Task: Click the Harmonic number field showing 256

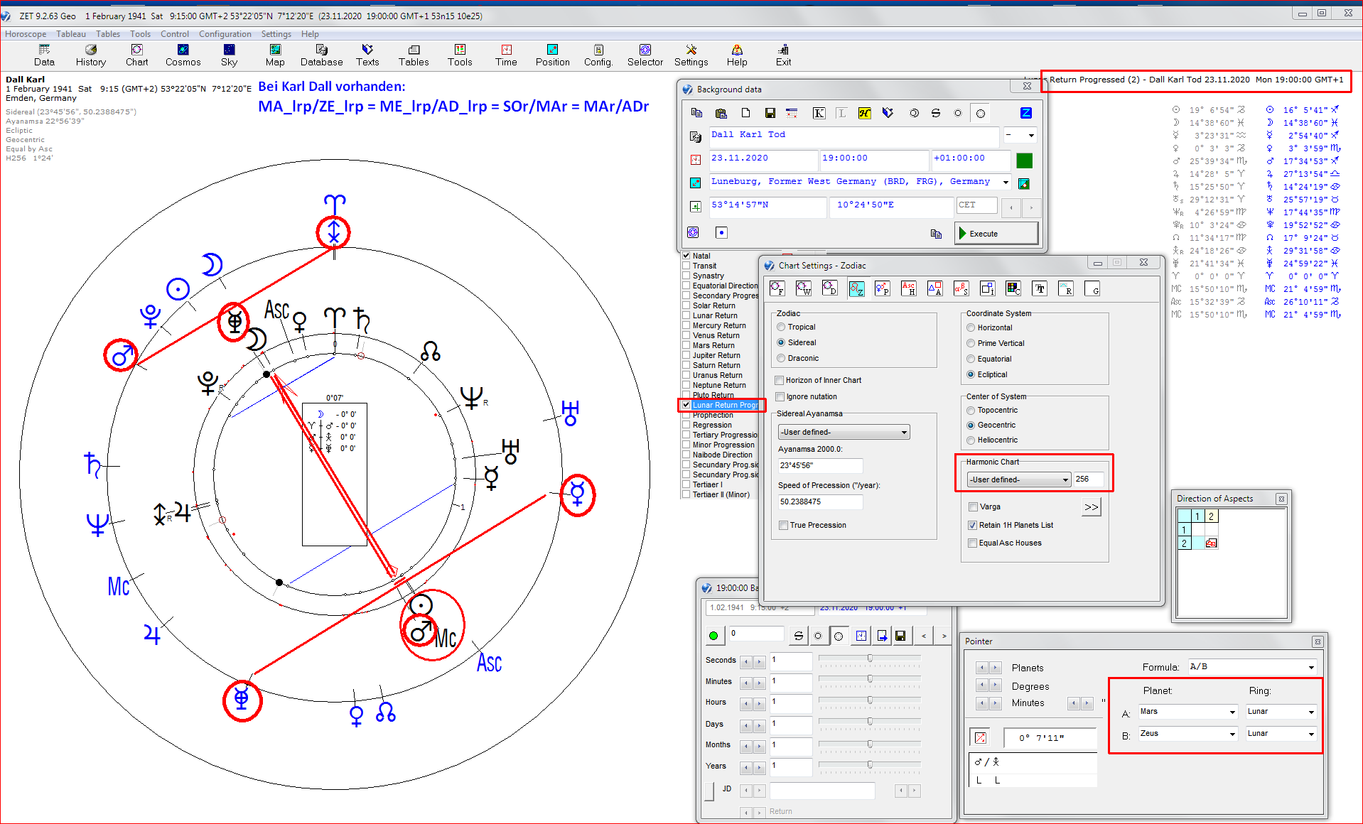Action: [1088, 479]
